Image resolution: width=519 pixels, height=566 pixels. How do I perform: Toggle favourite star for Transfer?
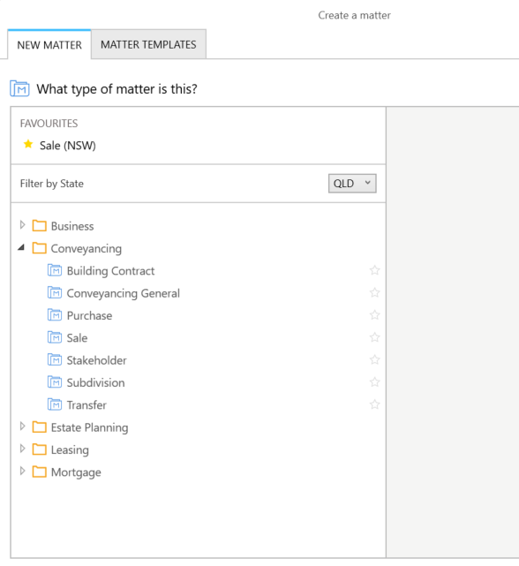coord(374,404)
